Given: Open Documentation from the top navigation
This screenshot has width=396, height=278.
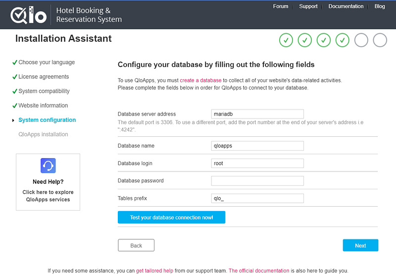Looking at the screenshot, I should (x=346, y=6).
